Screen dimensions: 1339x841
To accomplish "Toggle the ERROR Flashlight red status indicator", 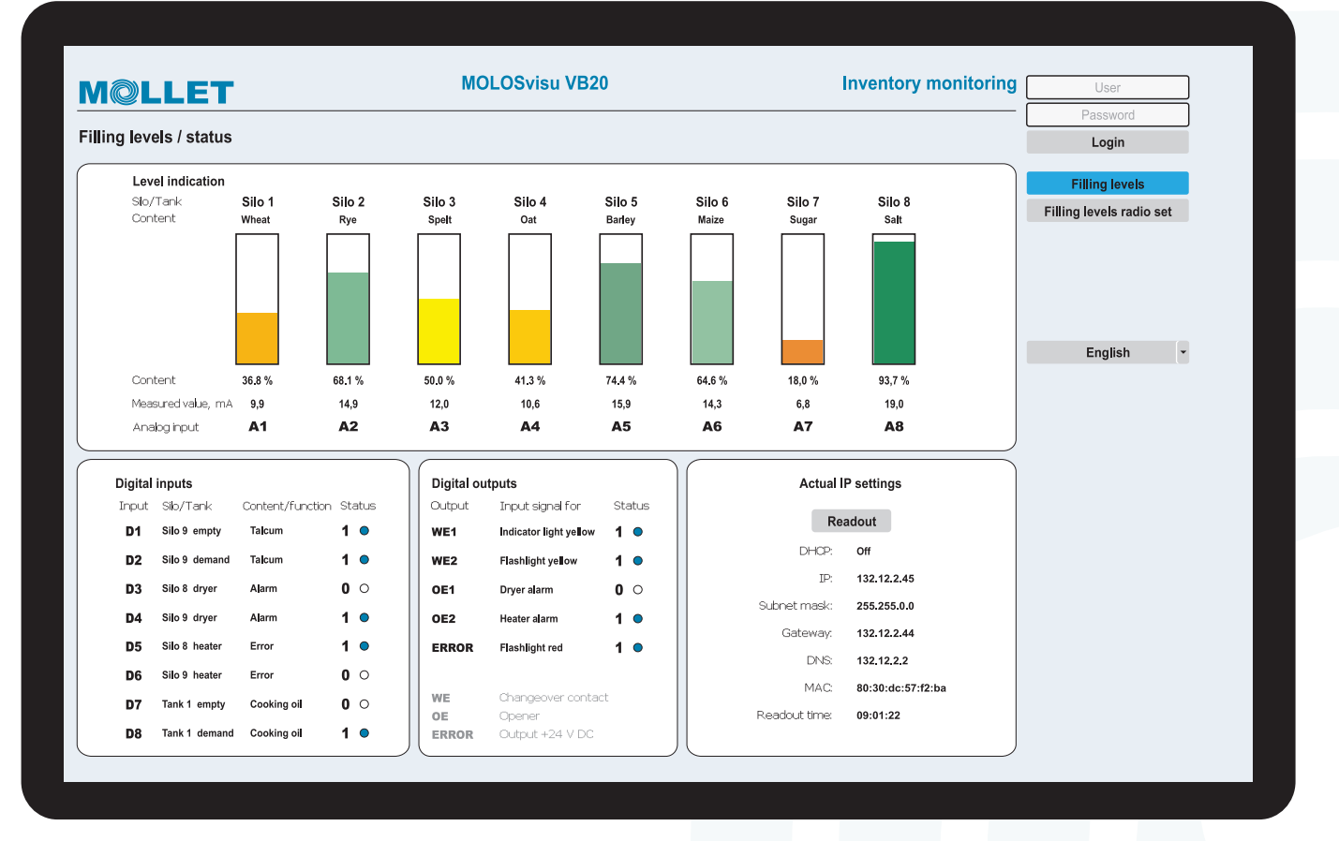I will coord(638,648).
